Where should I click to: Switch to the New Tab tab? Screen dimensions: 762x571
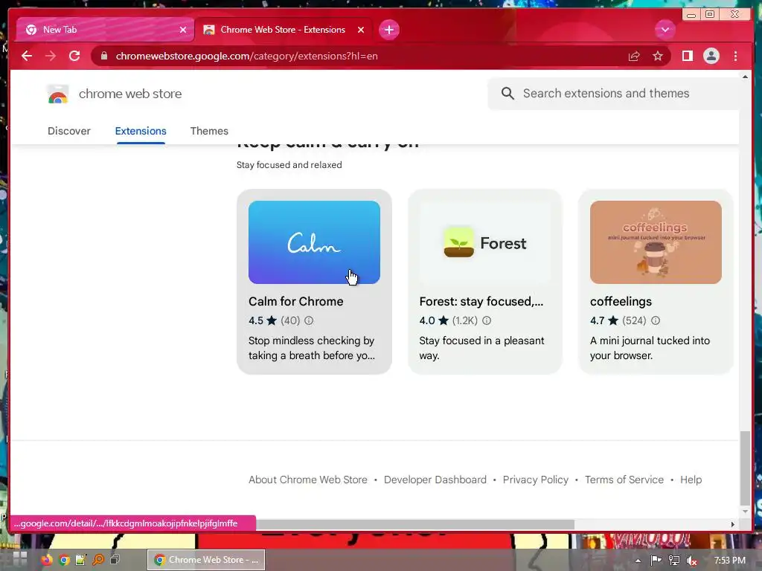[105, 30]
